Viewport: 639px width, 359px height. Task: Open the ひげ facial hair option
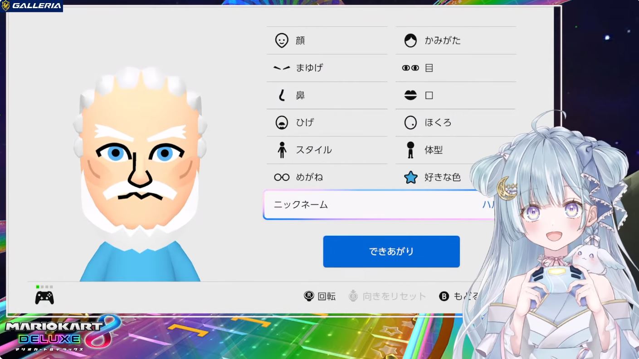click(x=327, y=122)
